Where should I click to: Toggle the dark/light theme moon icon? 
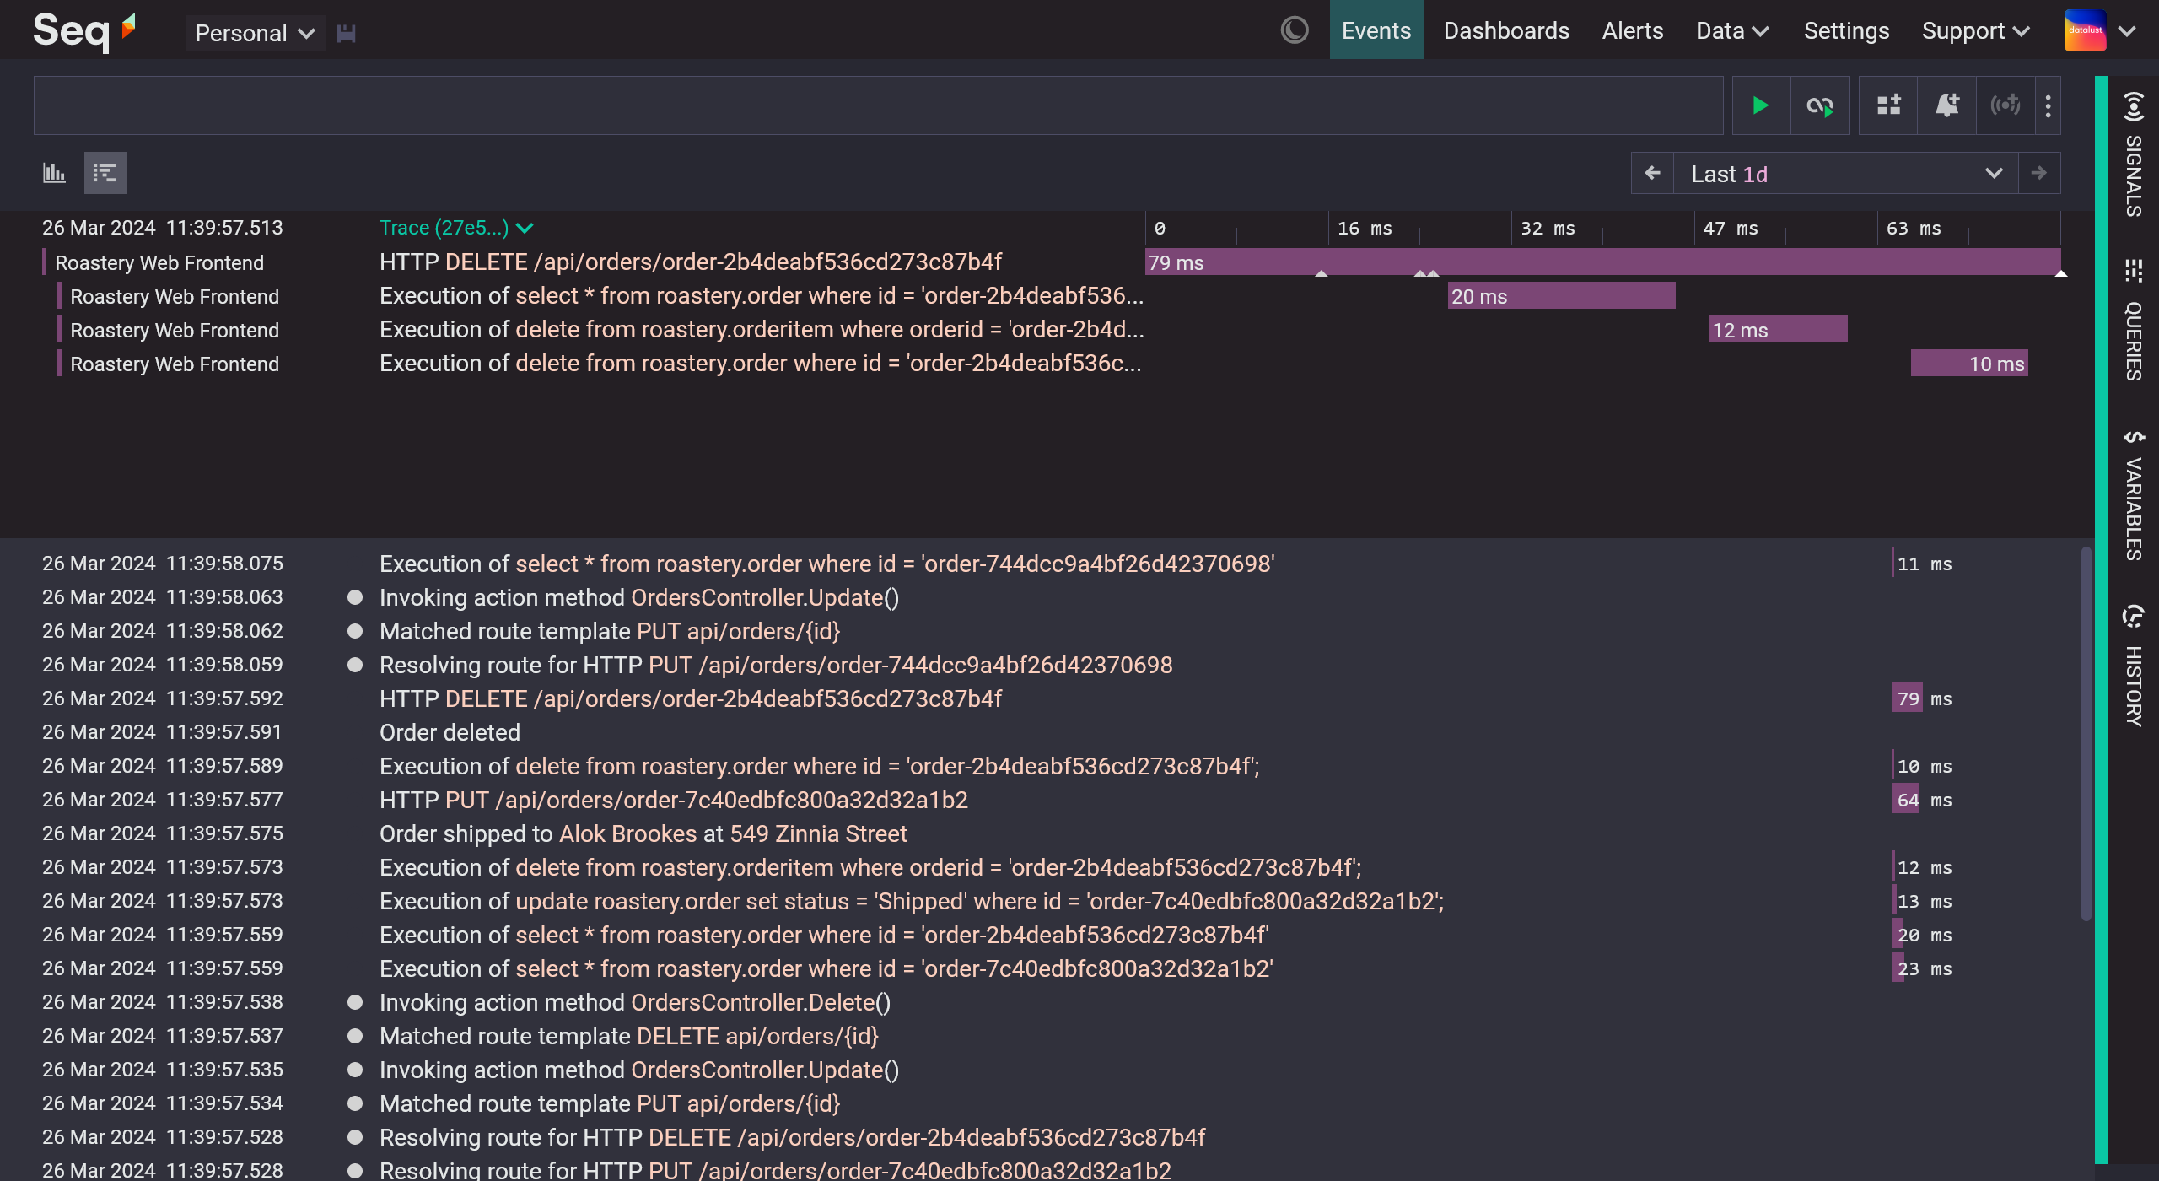pyautogui.click(x=1295, y=30)
